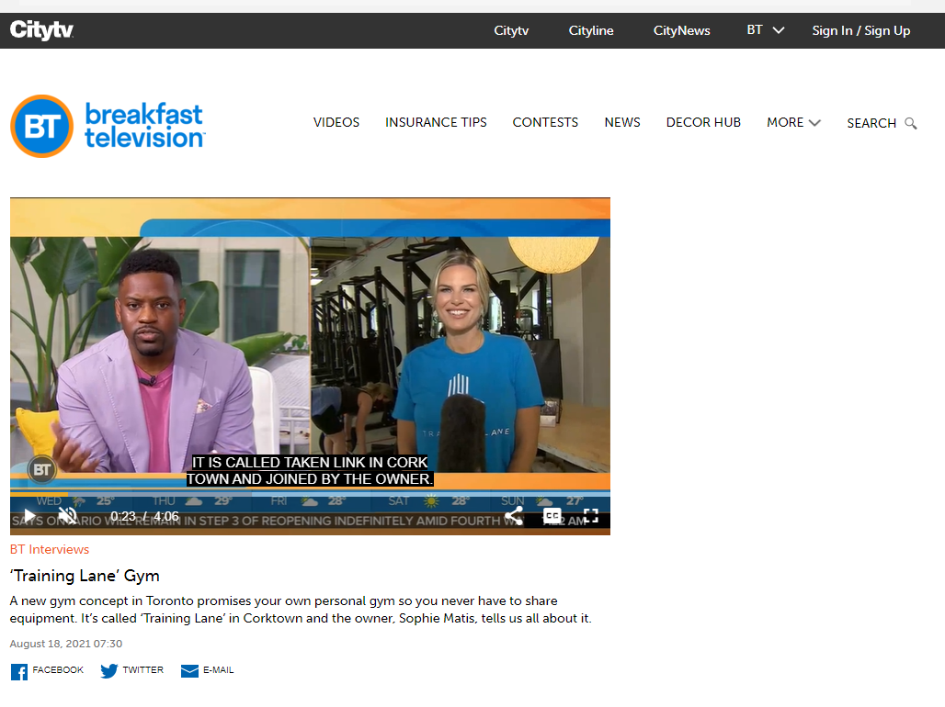Share the article via the Twitter icon
Viewport: 945px width, 707px height.
pos(109,671)
